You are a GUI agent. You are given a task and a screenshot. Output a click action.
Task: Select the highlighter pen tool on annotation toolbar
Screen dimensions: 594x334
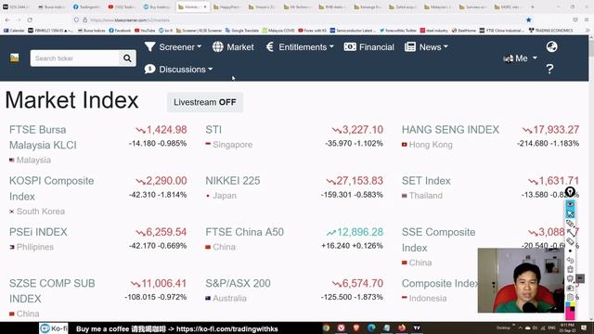coord(570,224)
